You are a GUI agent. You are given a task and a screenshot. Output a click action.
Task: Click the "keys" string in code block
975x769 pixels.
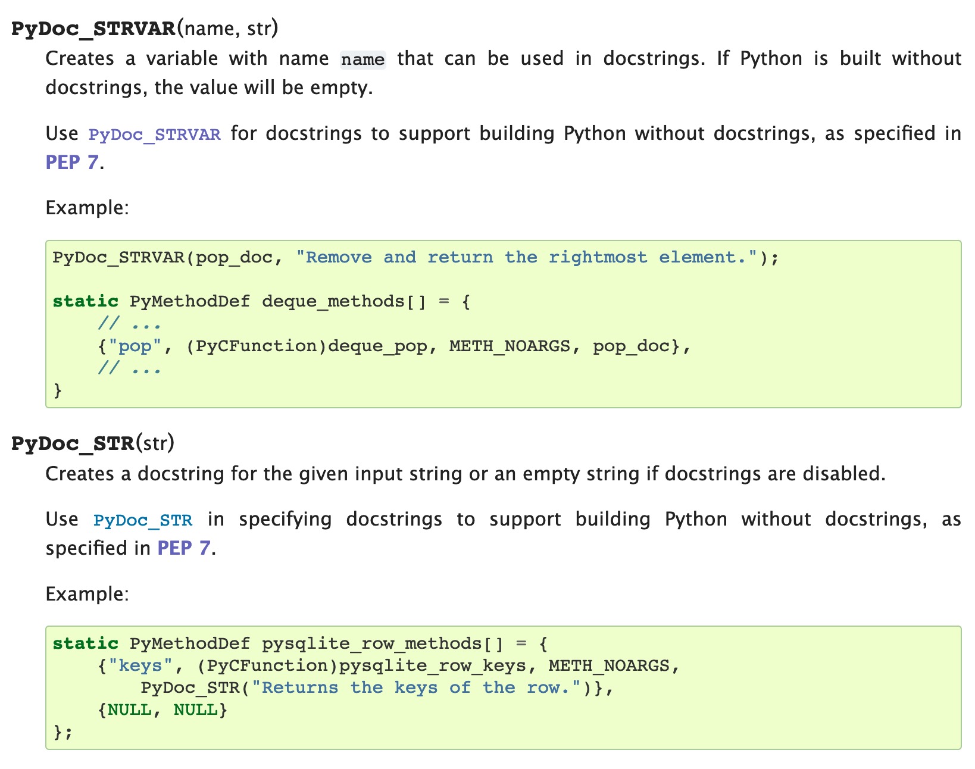click(140, 665)
